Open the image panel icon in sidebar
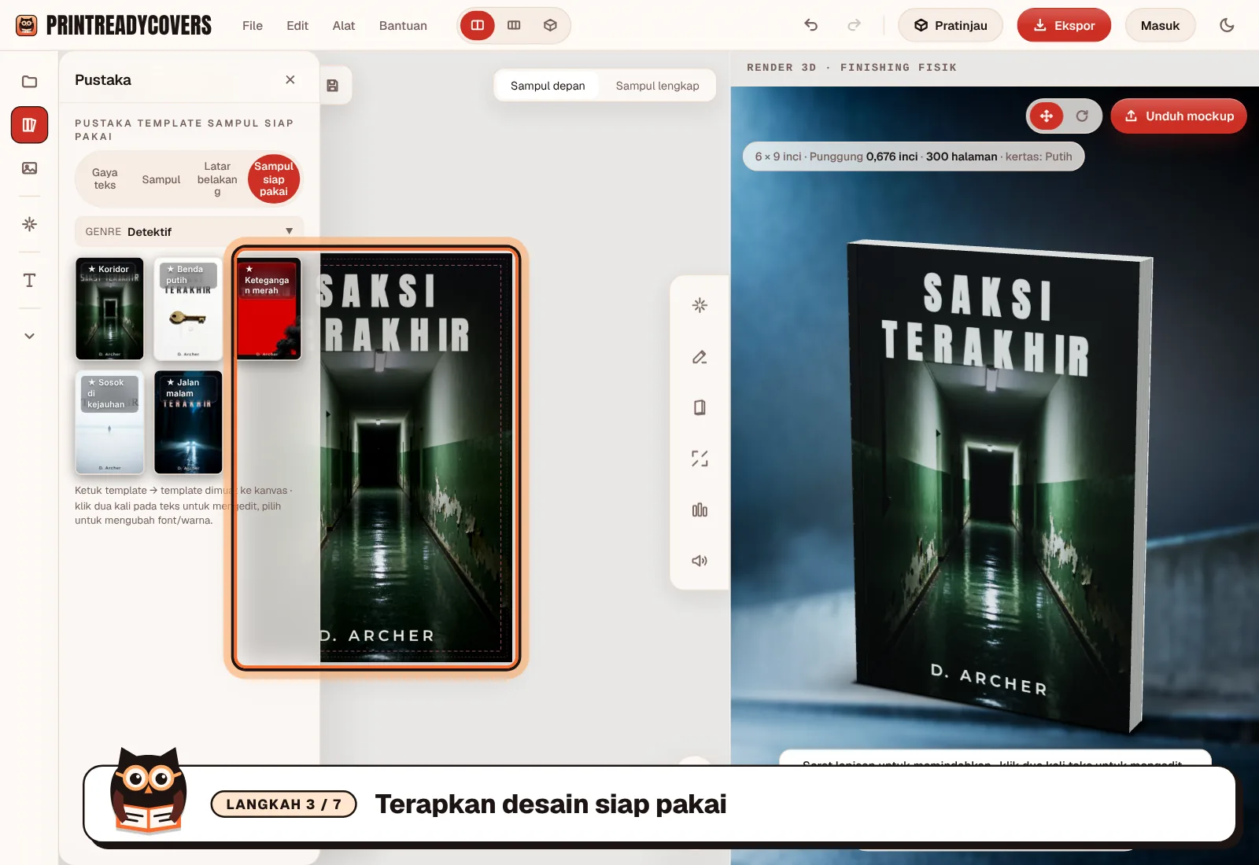Image resolution: width=1259 pixels, height=865 pixels. (29, 168)
